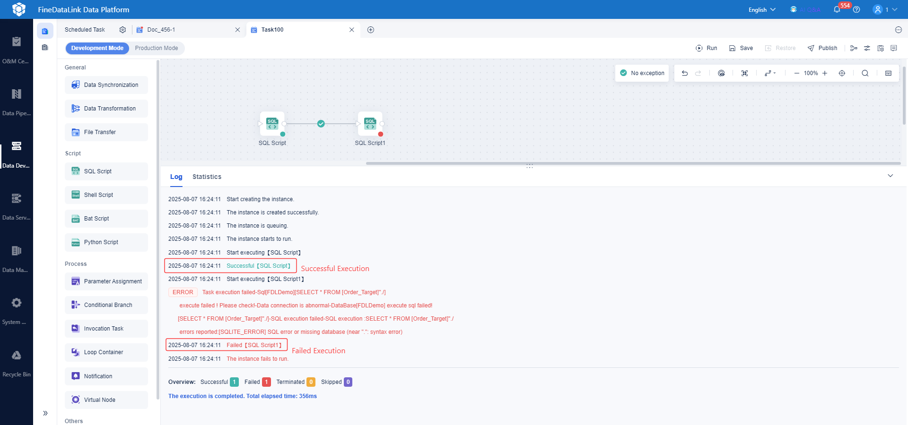The width and height of the screenshot is (908, 425).
Task: Open the O&M Center sidebar module
Action: [x=17, y=50]
